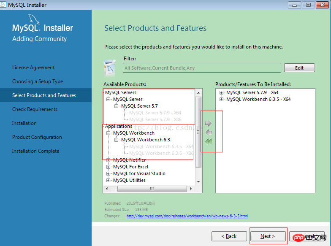Select the Applications category row
The height and width of the screenshot is (246, 331).
pos(118,126)
